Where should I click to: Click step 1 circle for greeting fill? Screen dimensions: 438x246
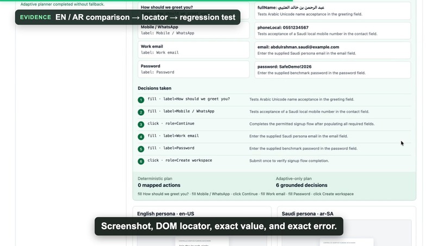tap(141, 100)
